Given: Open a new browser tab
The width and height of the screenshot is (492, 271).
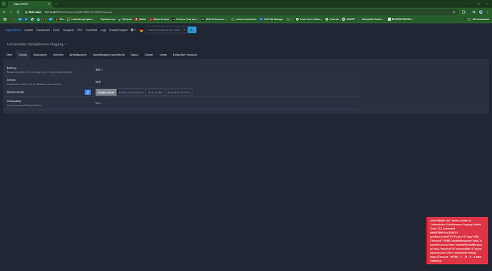Looking at the screenshot, I should pos(56,4).
